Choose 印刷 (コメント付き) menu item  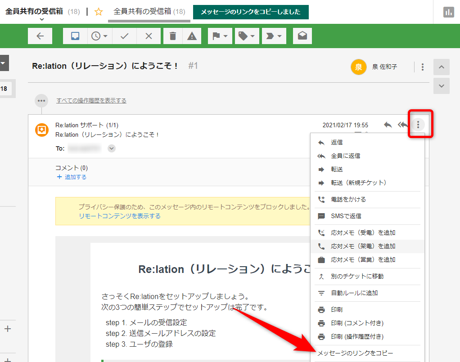click(367, 323)
